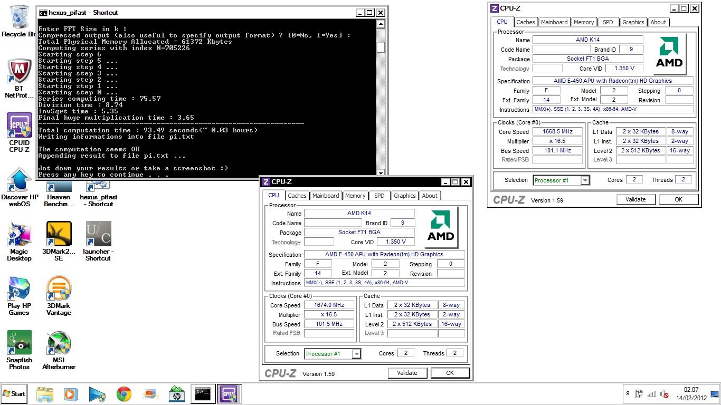Open Windows Explorer from taskbar
721x405 pixels.
point(45,394)
